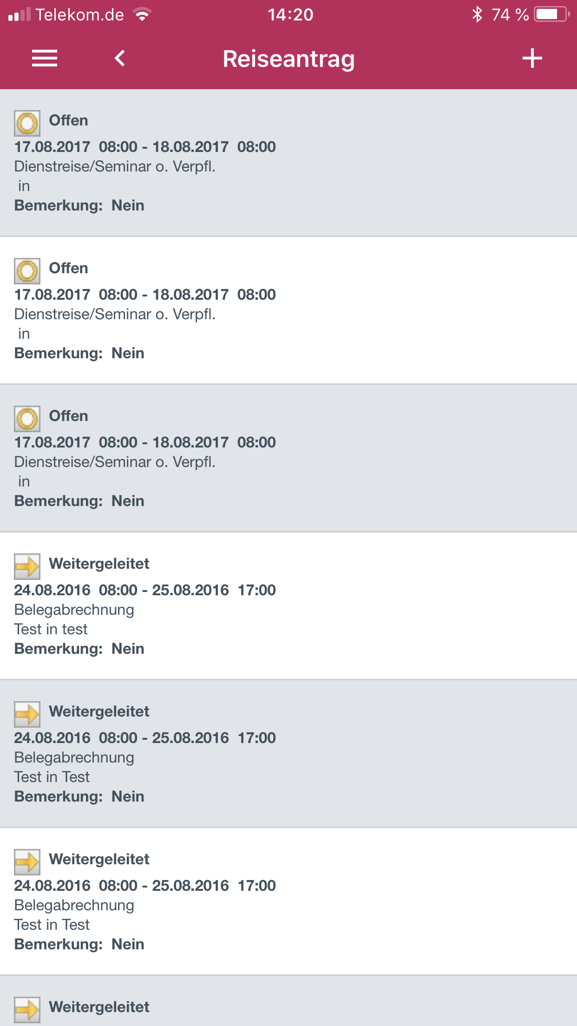577x1026 pixels.
Task: Click the first Offen status circle icon
Action: click(27, 123)
